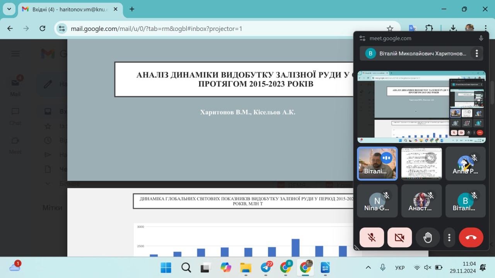
Task: Open more options next to raise hand
Action: [449, 237]
